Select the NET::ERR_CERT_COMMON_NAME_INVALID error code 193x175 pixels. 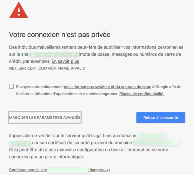click(x=47, y=68)
